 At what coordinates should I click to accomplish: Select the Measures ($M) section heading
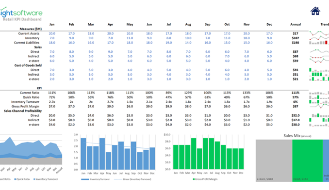(31, 29)
